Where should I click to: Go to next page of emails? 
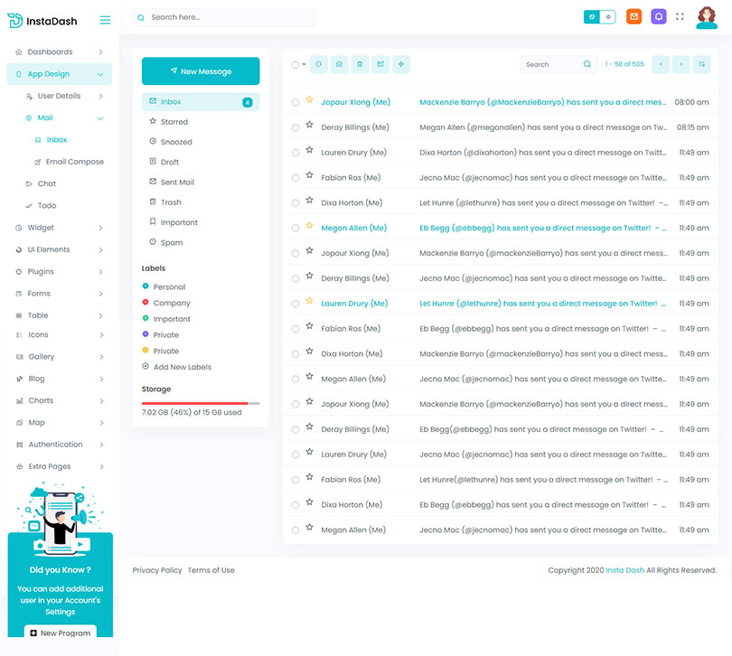coord(681,64)
